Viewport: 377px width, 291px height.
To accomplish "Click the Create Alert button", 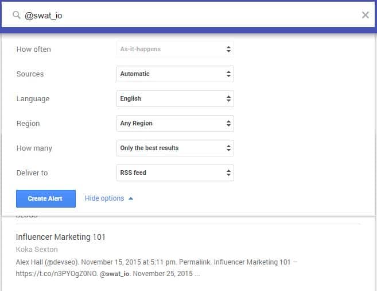I will click(x=46, y=198).
